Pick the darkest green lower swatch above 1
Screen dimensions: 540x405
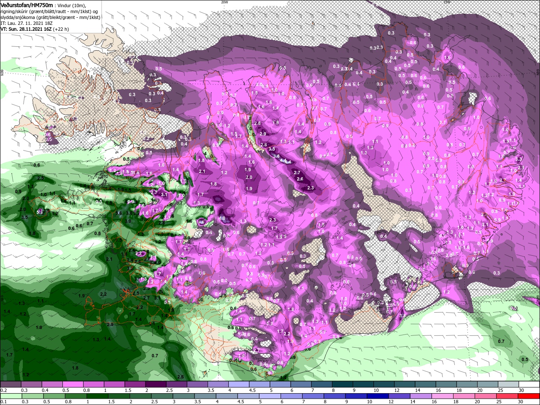click(x=97, y=396)
